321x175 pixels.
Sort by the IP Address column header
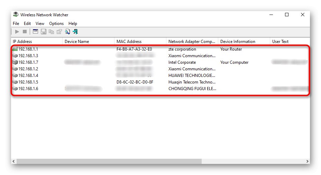pyautogui.click(x=37, y=42)
